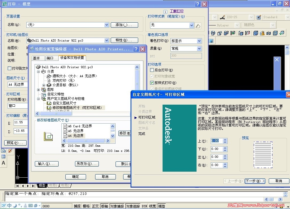Click the 中 IME language indicator

point(9,206)
